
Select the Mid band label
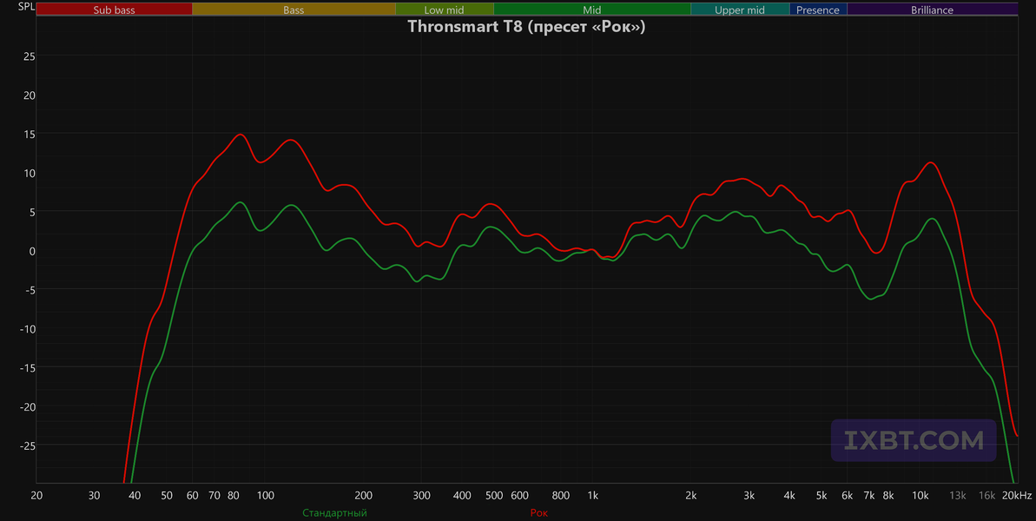592,10
